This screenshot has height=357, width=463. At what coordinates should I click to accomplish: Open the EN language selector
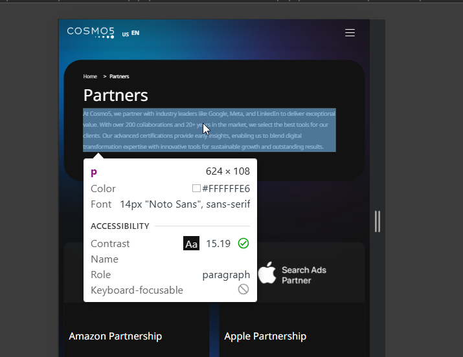[135, 33]
